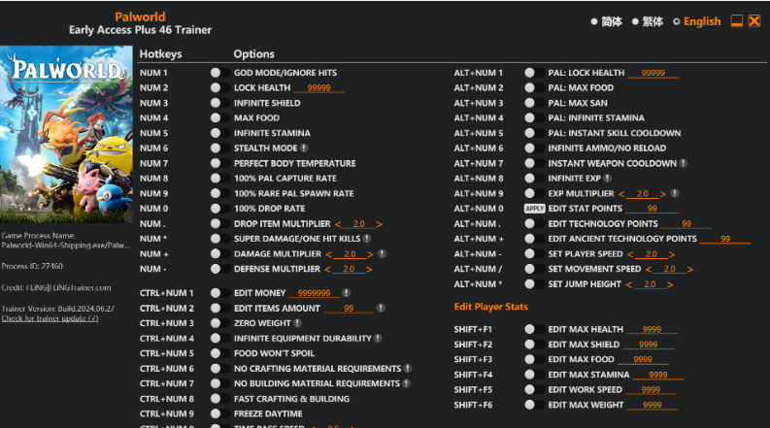Screen dimensions: 770x428
Task: Click the Palworld game cover thumbnail
Action: 65,136
